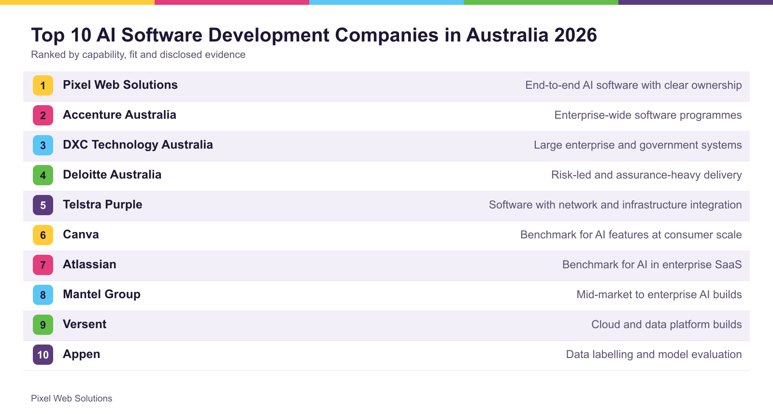773x414 pixels.
Task: Click the 'Pixel Web Solutions' footer credit
Action: pyautogui.click(x=72, y=399)
